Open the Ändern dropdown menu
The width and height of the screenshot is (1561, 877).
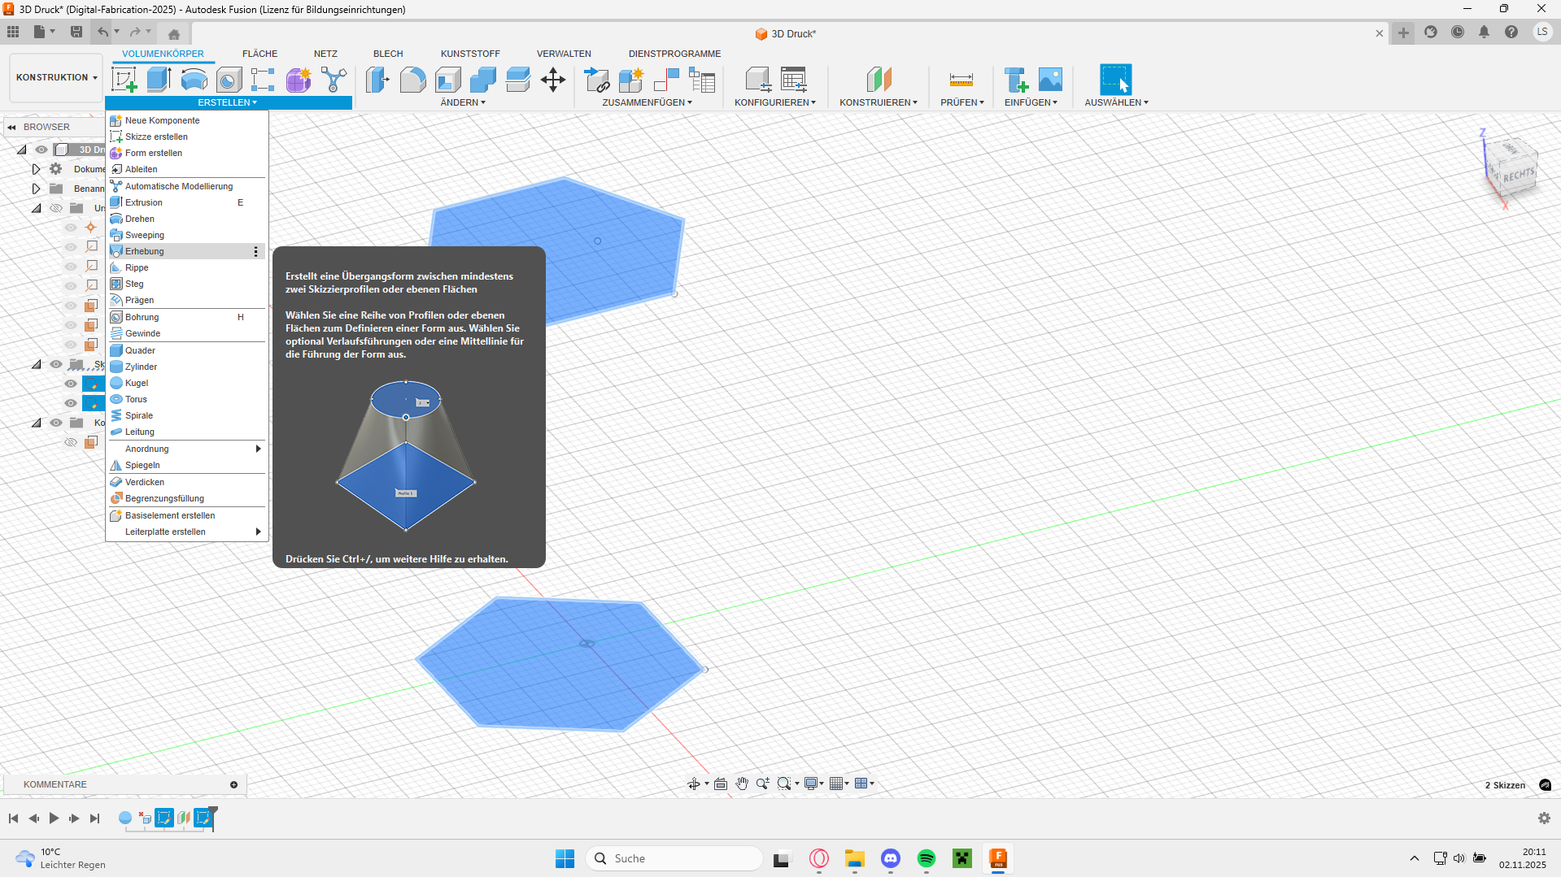(462, 102)
